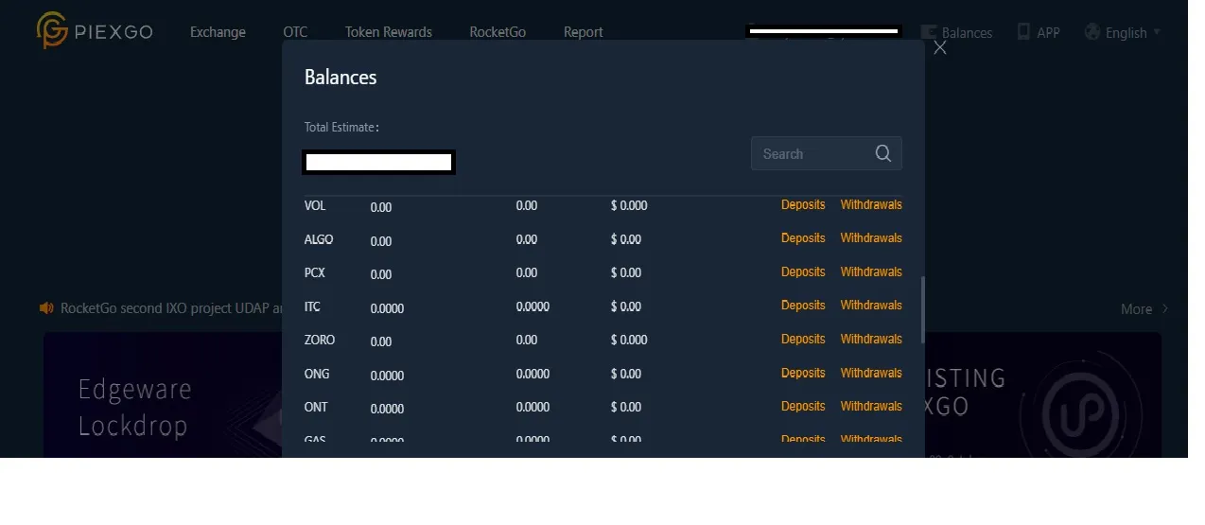Viewport: 1205px width, 525px height.
Task: Click the VOL coin name
Action: [x=315, y=205]
